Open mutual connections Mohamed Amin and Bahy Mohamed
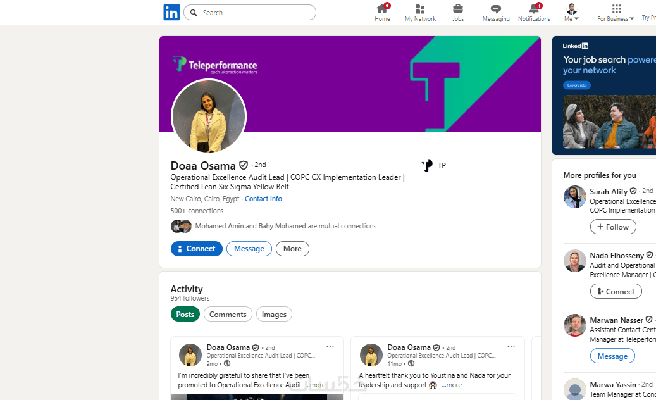The height and width of the screenshot is (400, 656). (286, 226)
